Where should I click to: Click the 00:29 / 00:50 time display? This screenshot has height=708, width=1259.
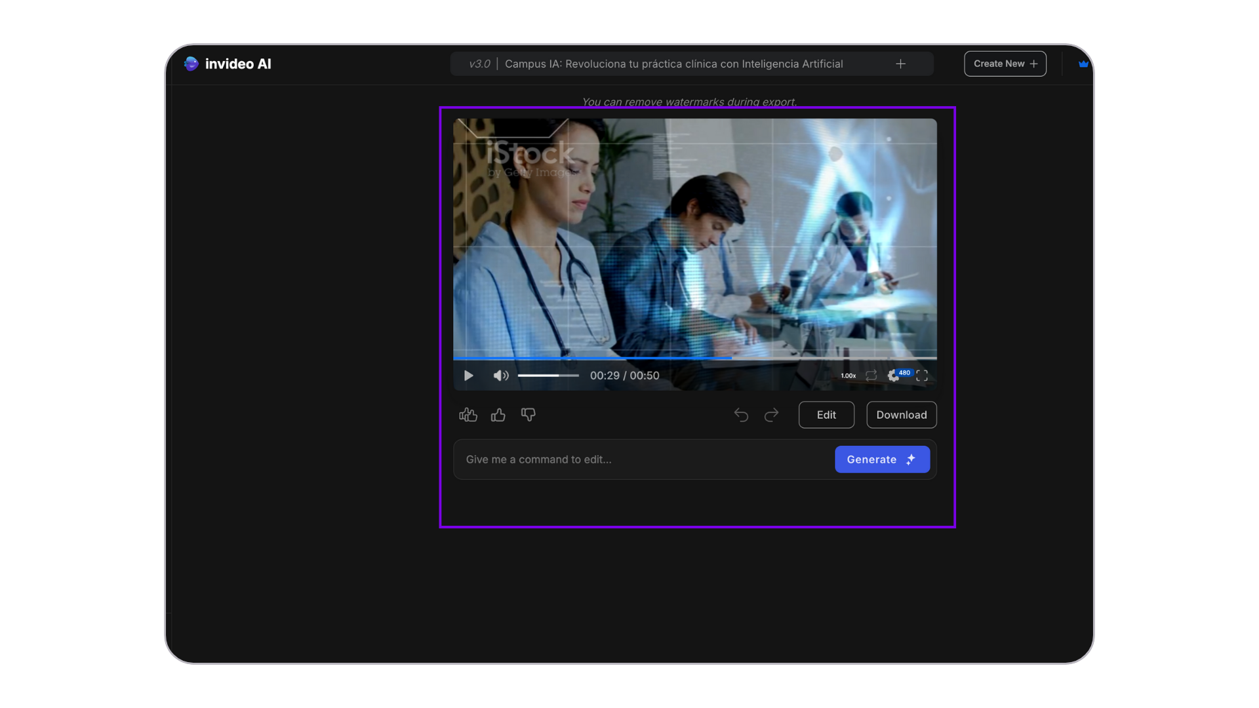click(x=624, y=376)
